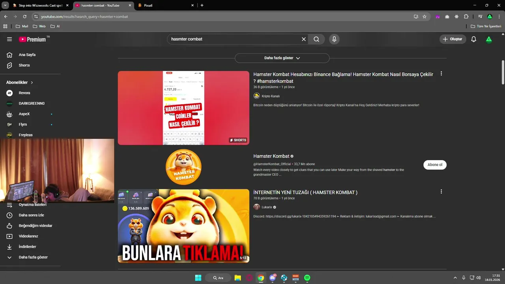
Task: Expand Daha fazla göster filter results
Action: [282, 58]
